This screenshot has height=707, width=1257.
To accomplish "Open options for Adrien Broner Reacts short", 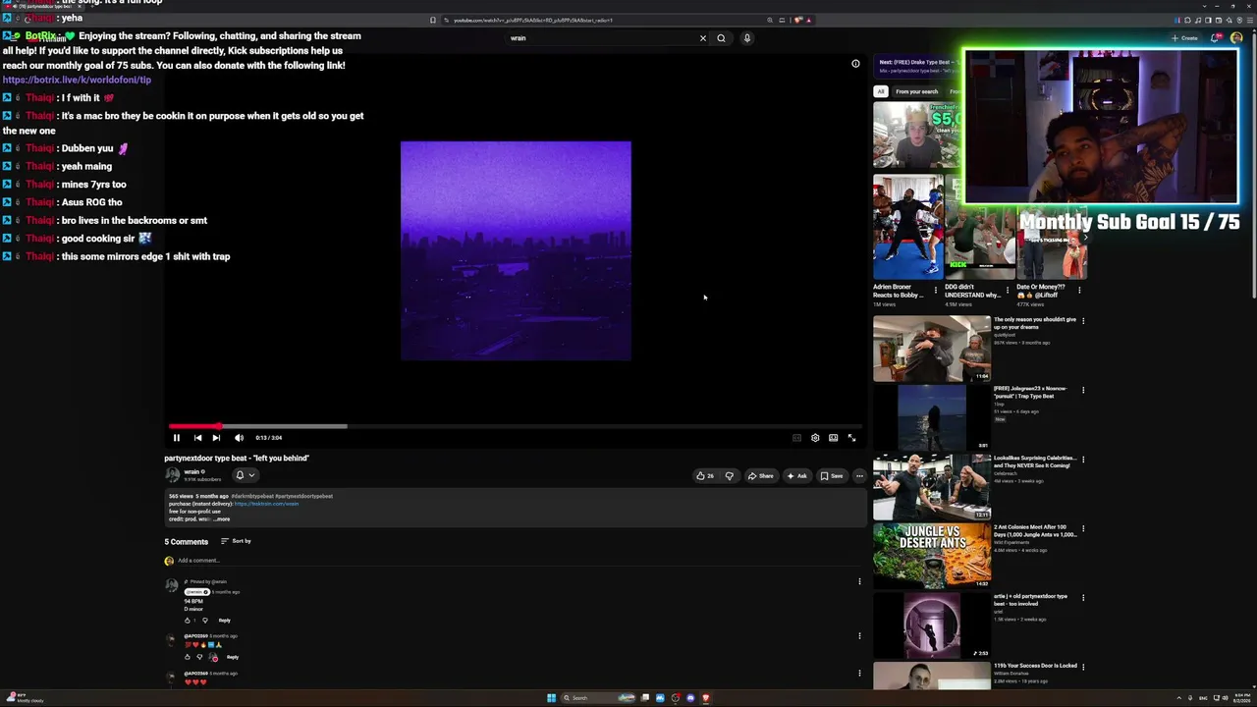I will (936, 290).
